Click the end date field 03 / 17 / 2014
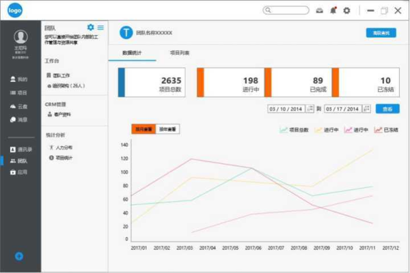410x273 pixels. [343, 109]
